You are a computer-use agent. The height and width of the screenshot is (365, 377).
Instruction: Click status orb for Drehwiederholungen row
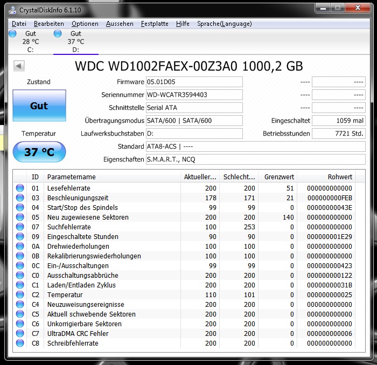[x=20, y=246]
